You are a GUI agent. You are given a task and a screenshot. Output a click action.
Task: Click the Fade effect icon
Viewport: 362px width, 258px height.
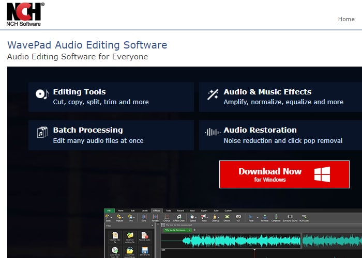[x=251, y=218]
